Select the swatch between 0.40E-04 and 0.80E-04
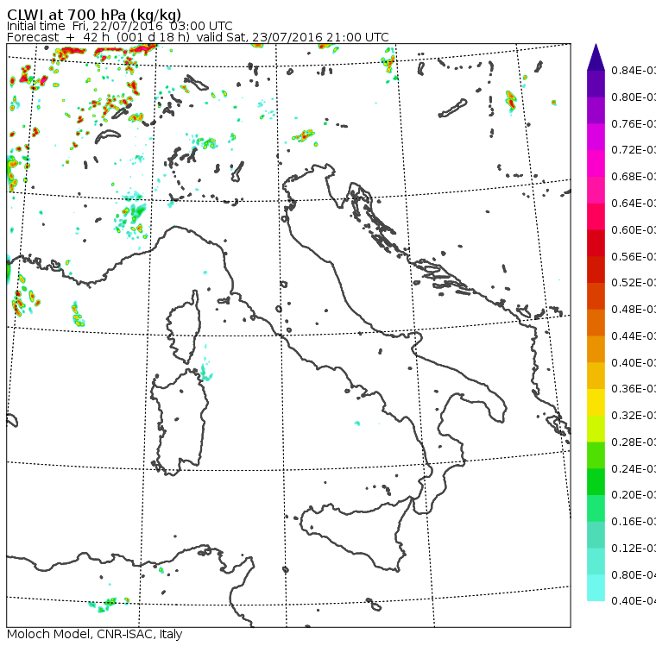 tap(596, 588)
